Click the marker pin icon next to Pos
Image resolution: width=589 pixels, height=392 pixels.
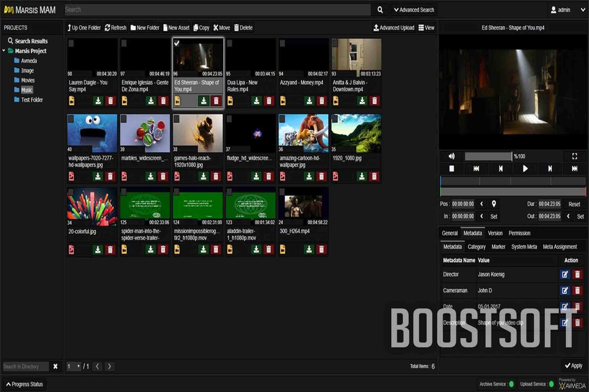point(494,204)
